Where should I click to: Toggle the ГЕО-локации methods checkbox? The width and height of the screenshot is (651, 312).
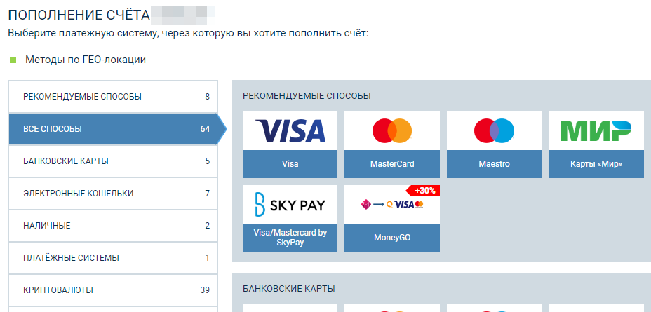coord(13,60)
